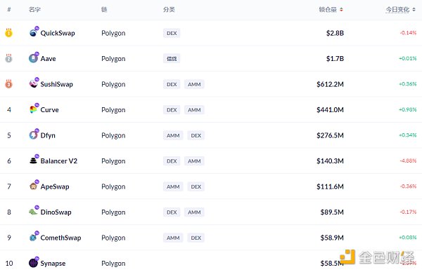Image resolution: width=422 pixels, height=272 pixels.
Task: Click the Synapse purple logo
Action: pyautogui.click(x=33, y=263)
